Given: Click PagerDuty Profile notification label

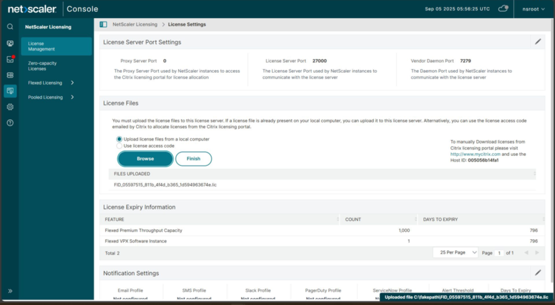Looking at the screenshot, I should [323, 290].
